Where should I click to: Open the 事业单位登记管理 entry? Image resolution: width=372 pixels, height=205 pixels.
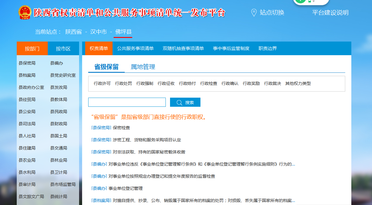pyautogui.click(x=125, y=188)
